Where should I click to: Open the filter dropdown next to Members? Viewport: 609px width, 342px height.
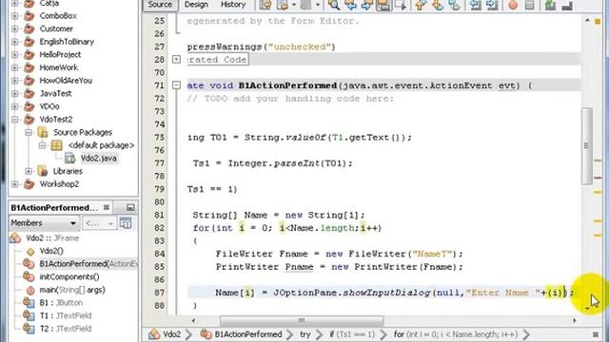[99, 223]
